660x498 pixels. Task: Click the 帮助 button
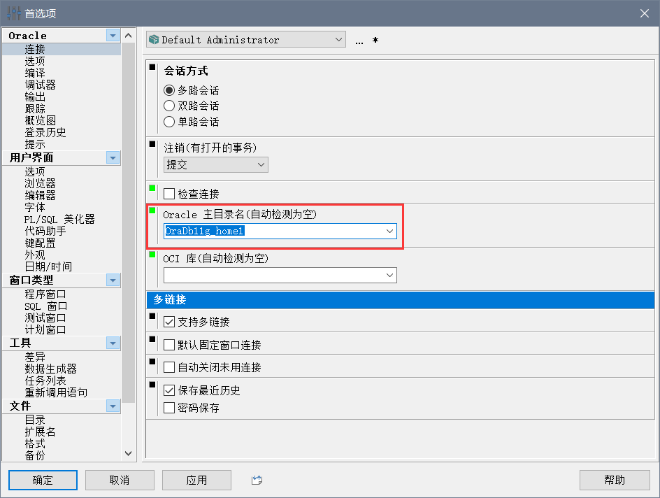coord(615,480)
